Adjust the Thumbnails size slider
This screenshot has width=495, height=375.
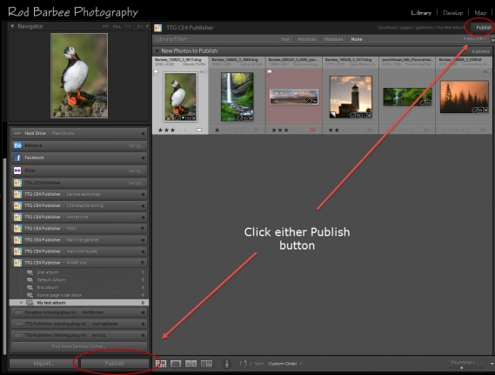[x=462, y=367]
